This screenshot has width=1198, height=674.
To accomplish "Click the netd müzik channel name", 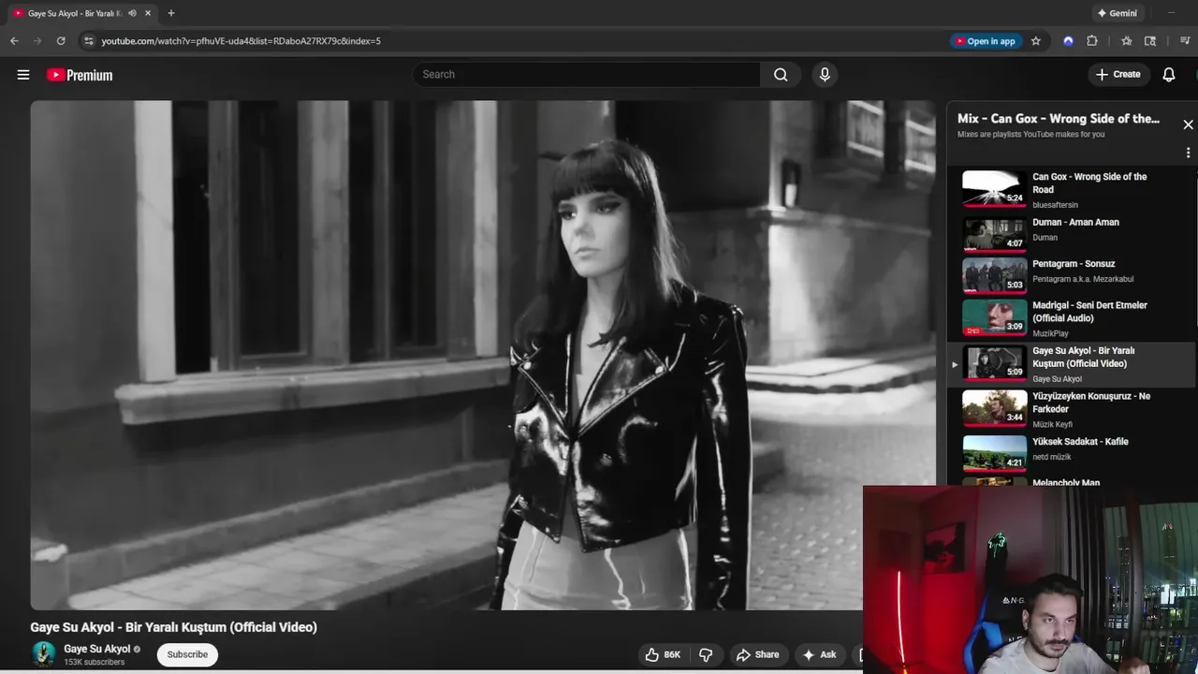I will coord(1051,457).
